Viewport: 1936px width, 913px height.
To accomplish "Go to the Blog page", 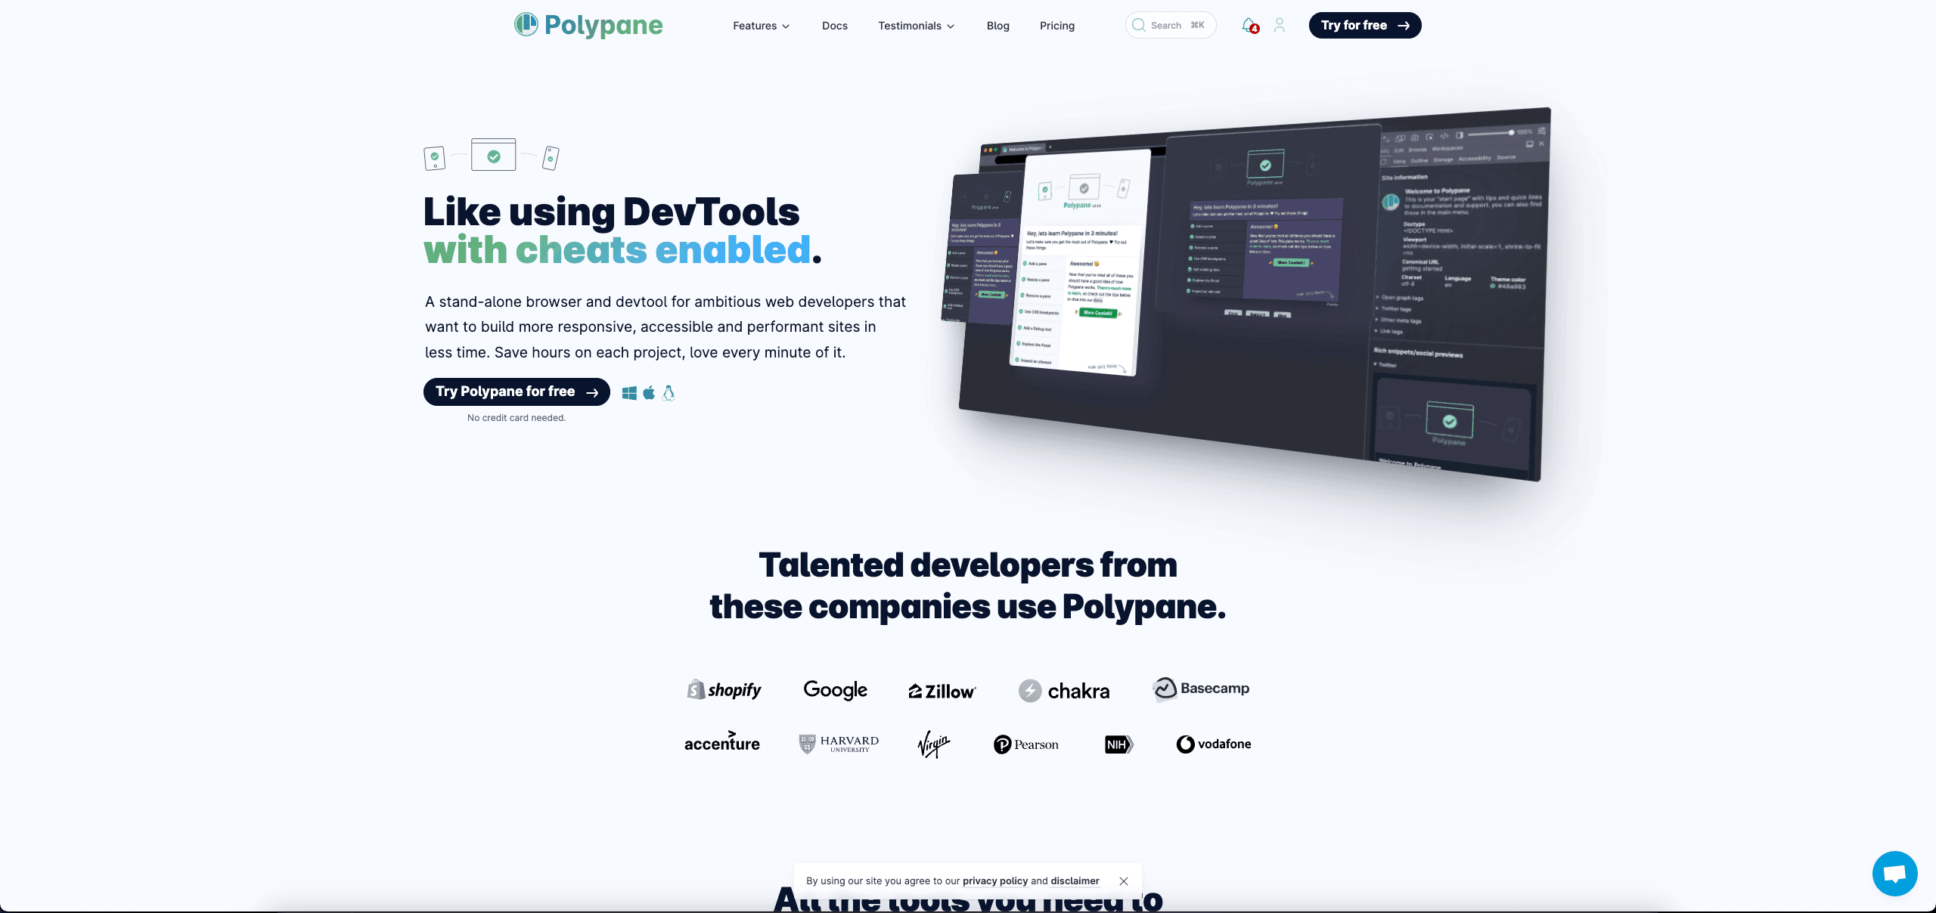I will click(998, 26).
